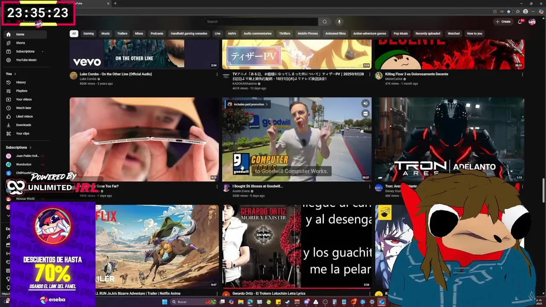Select the Gaming filter chip
The width and height of the screenshot is (546, 307).
[x=88, y=34]
